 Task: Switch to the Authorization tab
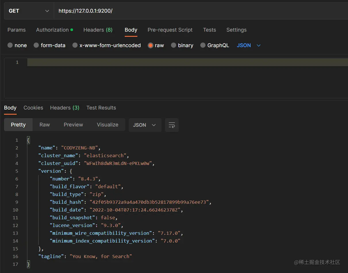point(52,30)
